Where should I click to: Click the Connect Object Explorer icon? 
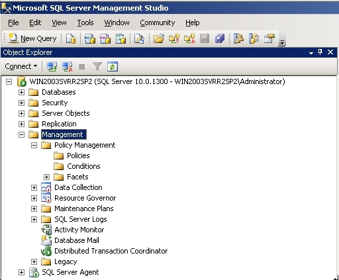click(x=52, y=66)
